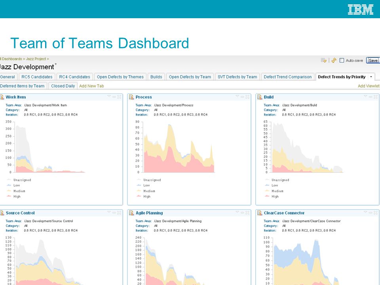Click the Build viewlet title
The image size is (380, 285).
point(268,97)
